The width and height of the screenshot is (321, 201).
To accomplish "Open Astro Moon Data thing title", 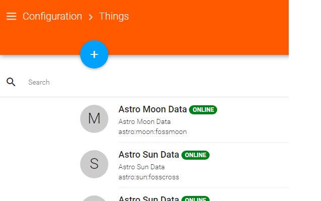I will [153, 109].
